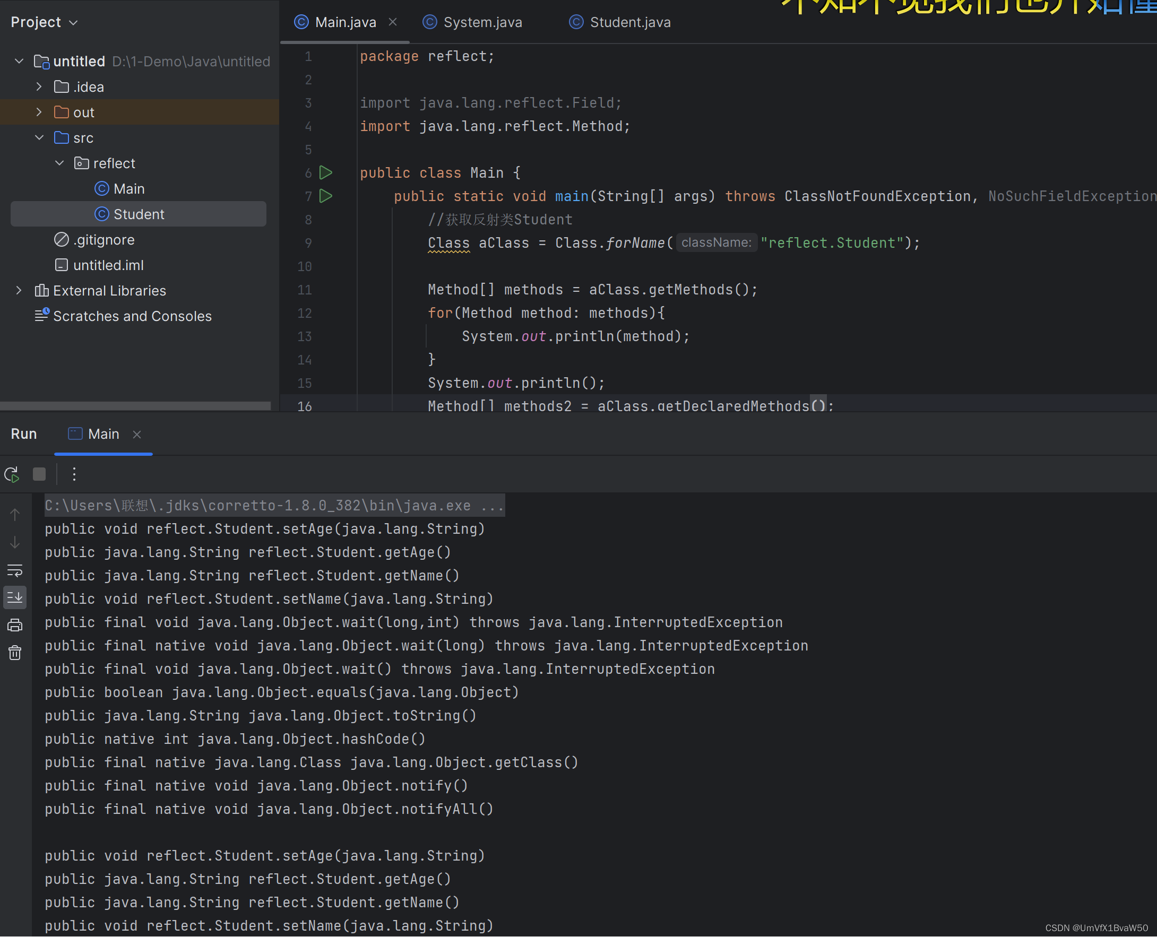Viewport: 1157px width, 937px height.
Task: Click the untitled.iml file icon
Action: 62,265
